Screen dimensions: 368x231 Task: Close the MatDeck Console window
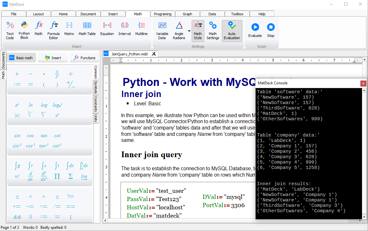363,83
